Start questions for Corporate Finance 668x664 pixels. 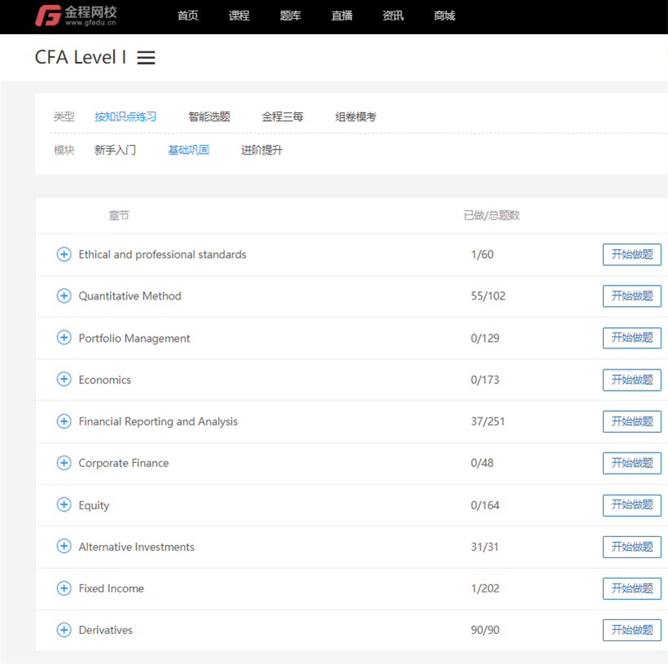click(631, 463)
